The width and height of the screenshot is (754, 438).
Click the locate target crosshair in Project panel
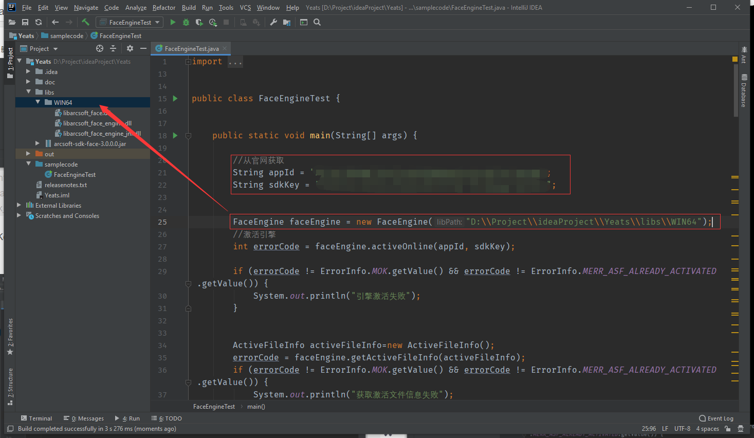100,48
